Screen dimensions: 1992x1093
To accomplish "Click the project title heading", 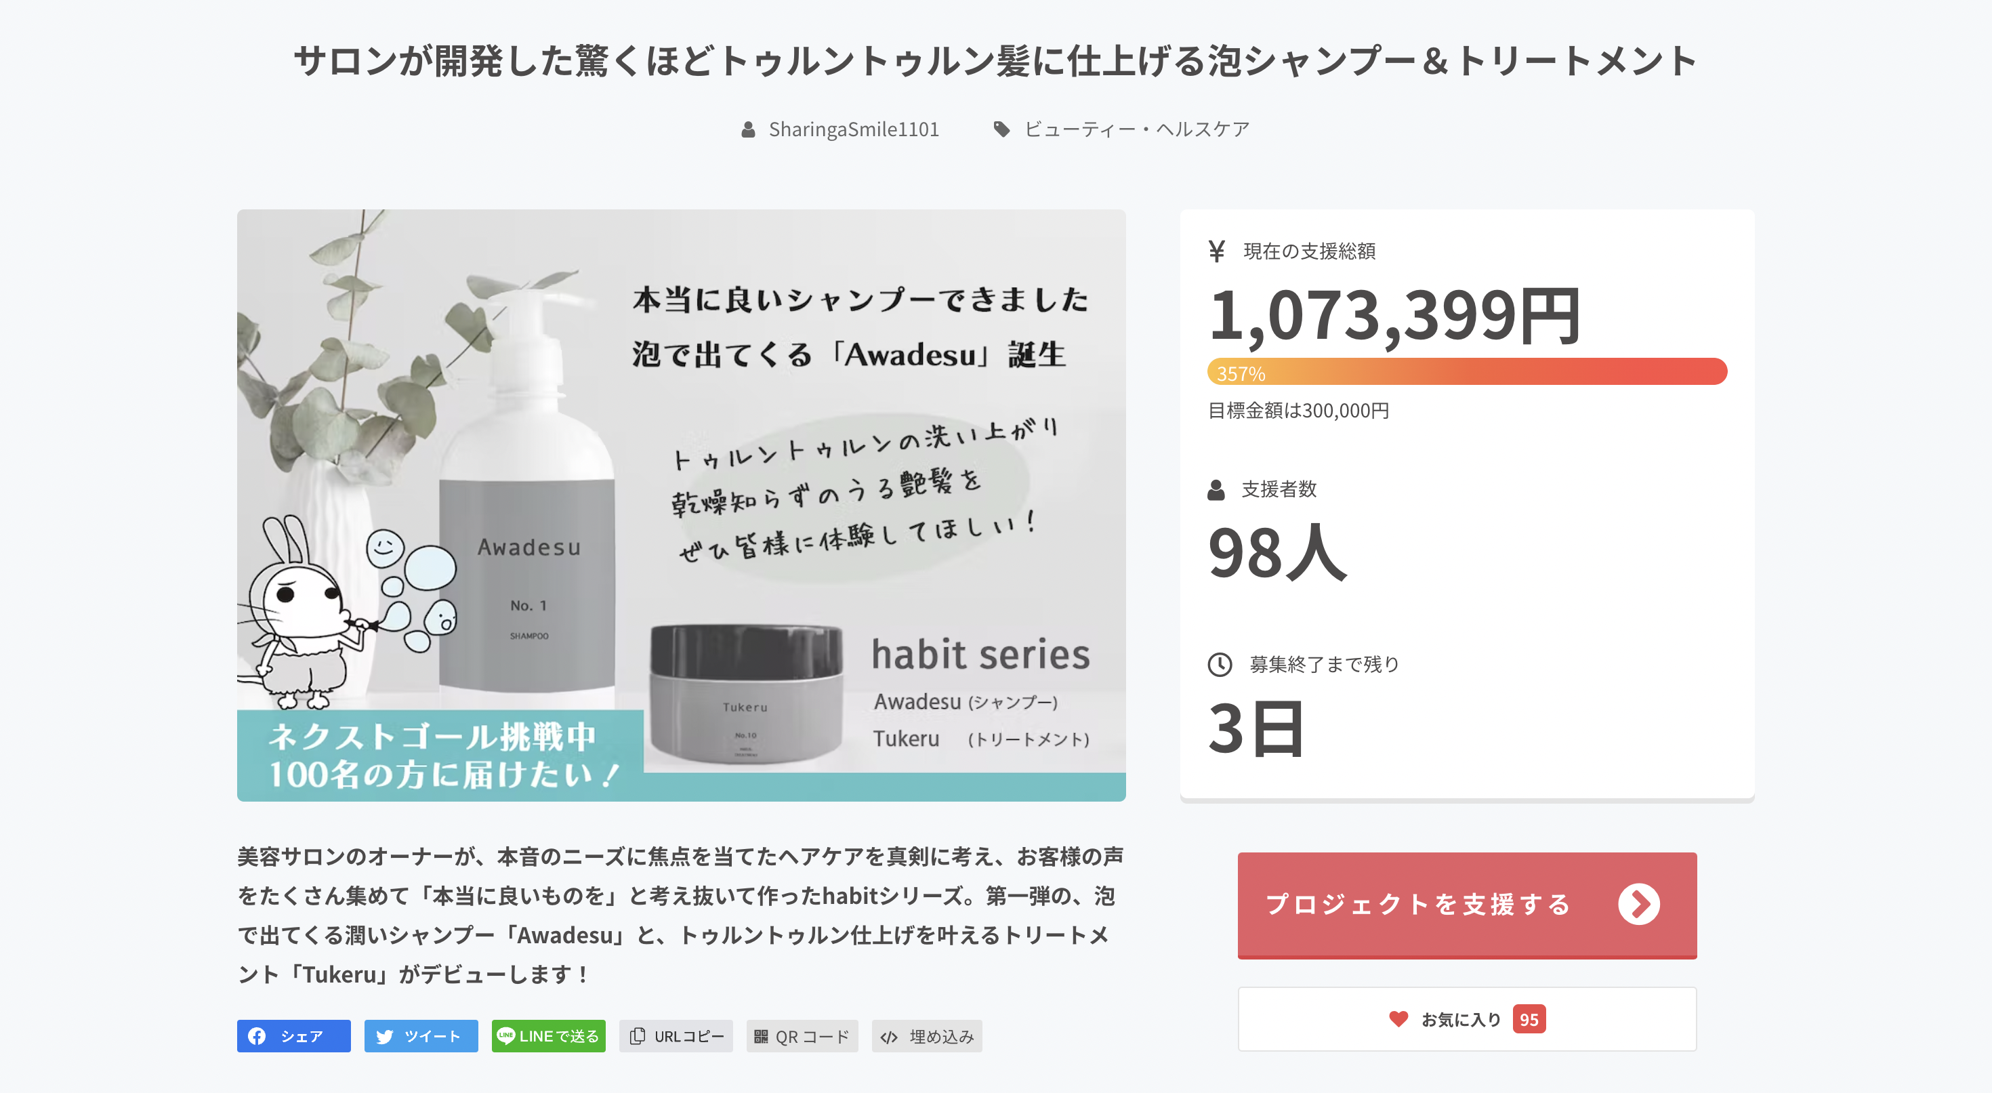I will click(x=995, y=60).
